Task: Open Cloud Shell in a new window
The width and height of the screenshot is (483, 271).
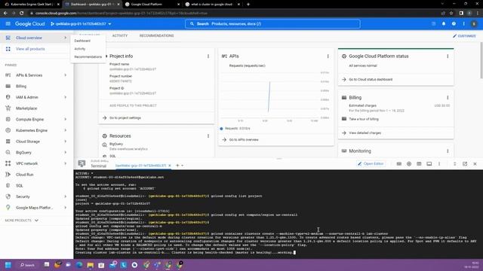Action: 465,164
